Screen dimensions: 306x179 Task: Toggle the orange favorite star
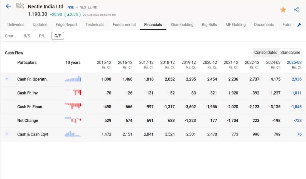283,10
